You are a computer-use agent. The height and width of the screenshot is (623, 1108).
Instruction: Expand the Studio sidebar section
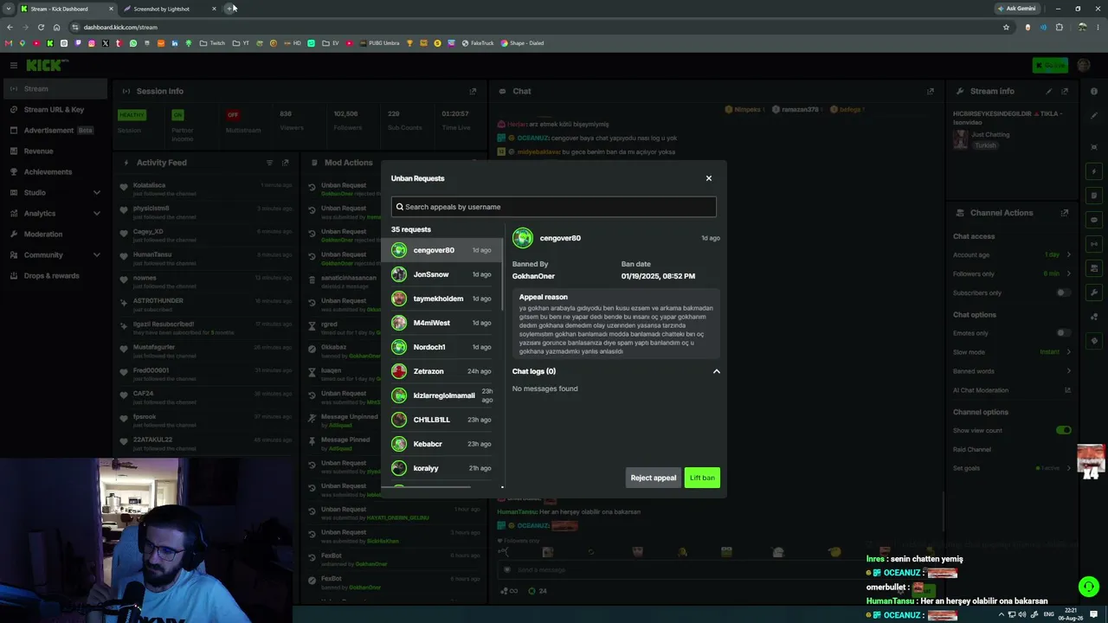55,192
